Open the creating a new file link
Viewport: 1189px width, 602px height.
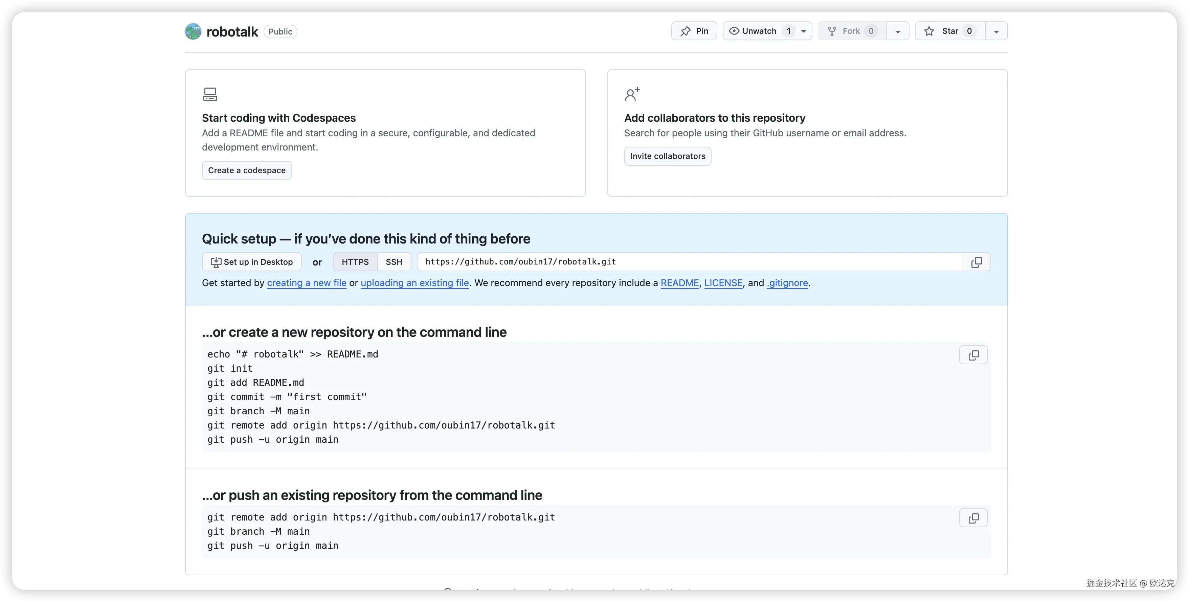click(x=307, y=283)
